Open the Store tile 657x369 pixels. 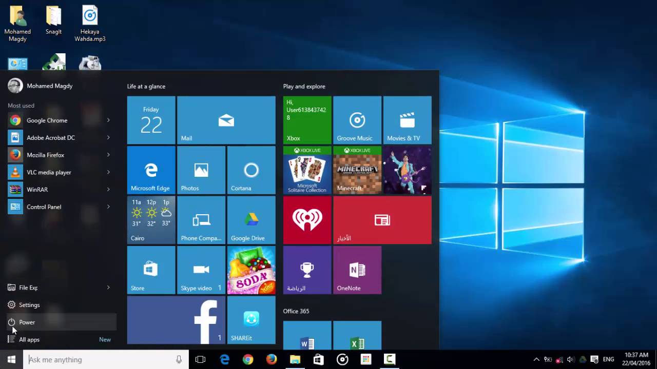[151, 270]
